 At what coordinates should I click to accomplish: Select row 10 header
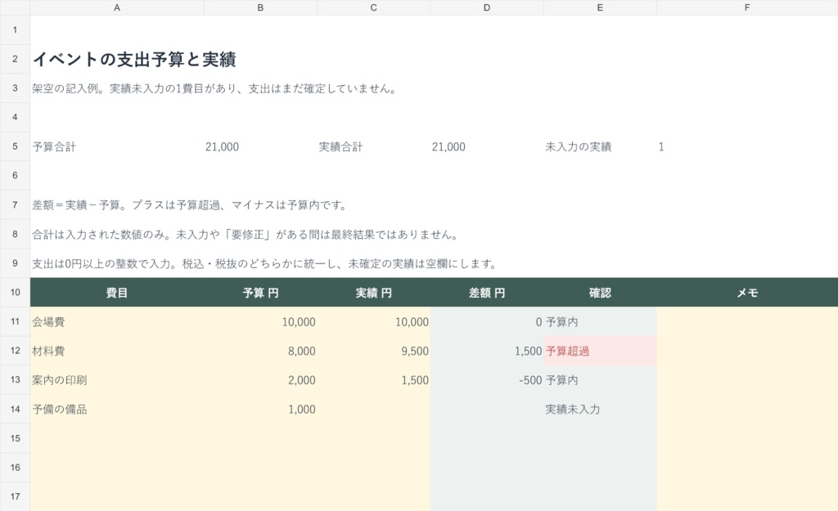click(x=15, y=292)
